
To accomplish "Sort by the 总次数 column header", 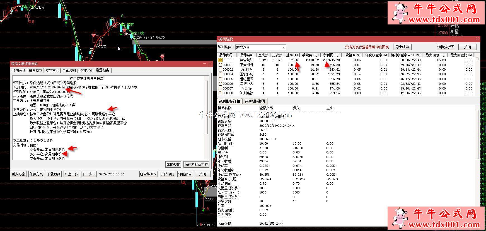I will coord(277,55).
